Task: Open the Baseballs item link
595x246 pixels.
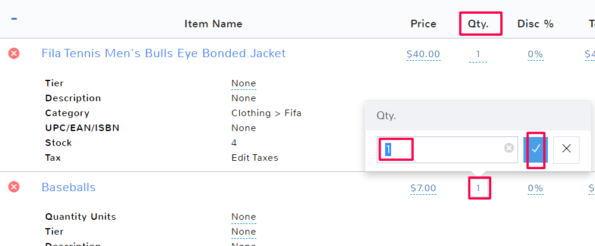Action: 69,188
